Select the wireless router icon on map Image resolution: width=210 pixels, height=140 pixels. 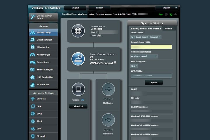tap(78, 59)
